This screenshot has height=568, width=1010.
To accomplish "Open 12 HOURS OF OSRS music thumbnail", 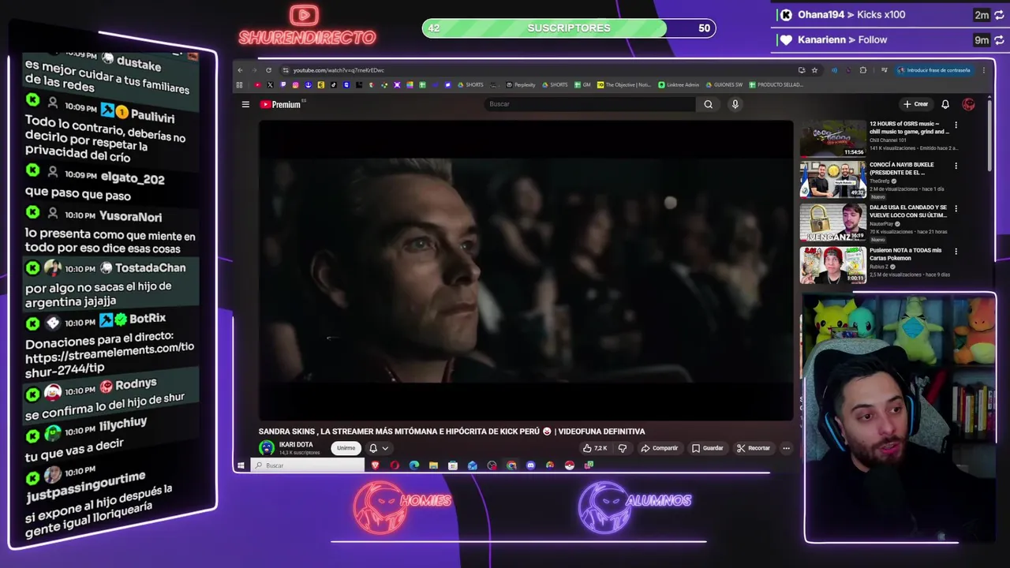I will [x=832, y=138].
